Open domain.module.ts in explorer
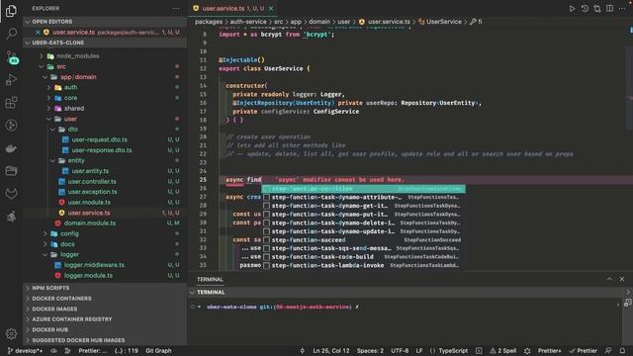This screenshot has height=356, width=633. click(x=90, y=223)
